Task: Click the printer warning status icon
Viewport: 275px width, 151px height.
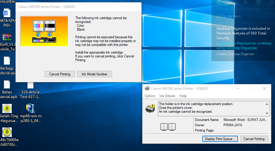Action: 150,108
